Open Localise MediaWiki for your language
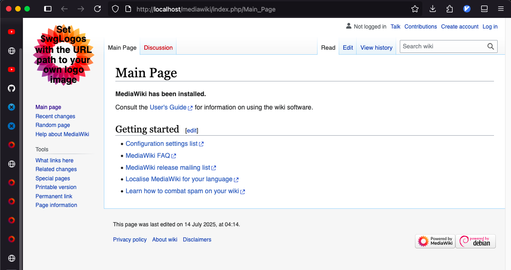Screen dimensions: 511x270 point(182,179)
